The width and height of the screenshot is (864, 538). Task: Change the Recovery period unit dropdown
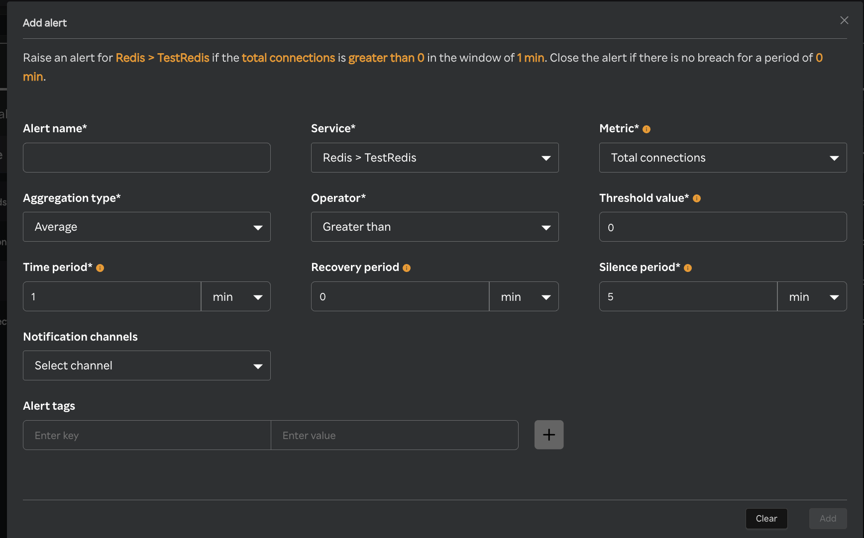pyautogui.click(x=524, y=297)
